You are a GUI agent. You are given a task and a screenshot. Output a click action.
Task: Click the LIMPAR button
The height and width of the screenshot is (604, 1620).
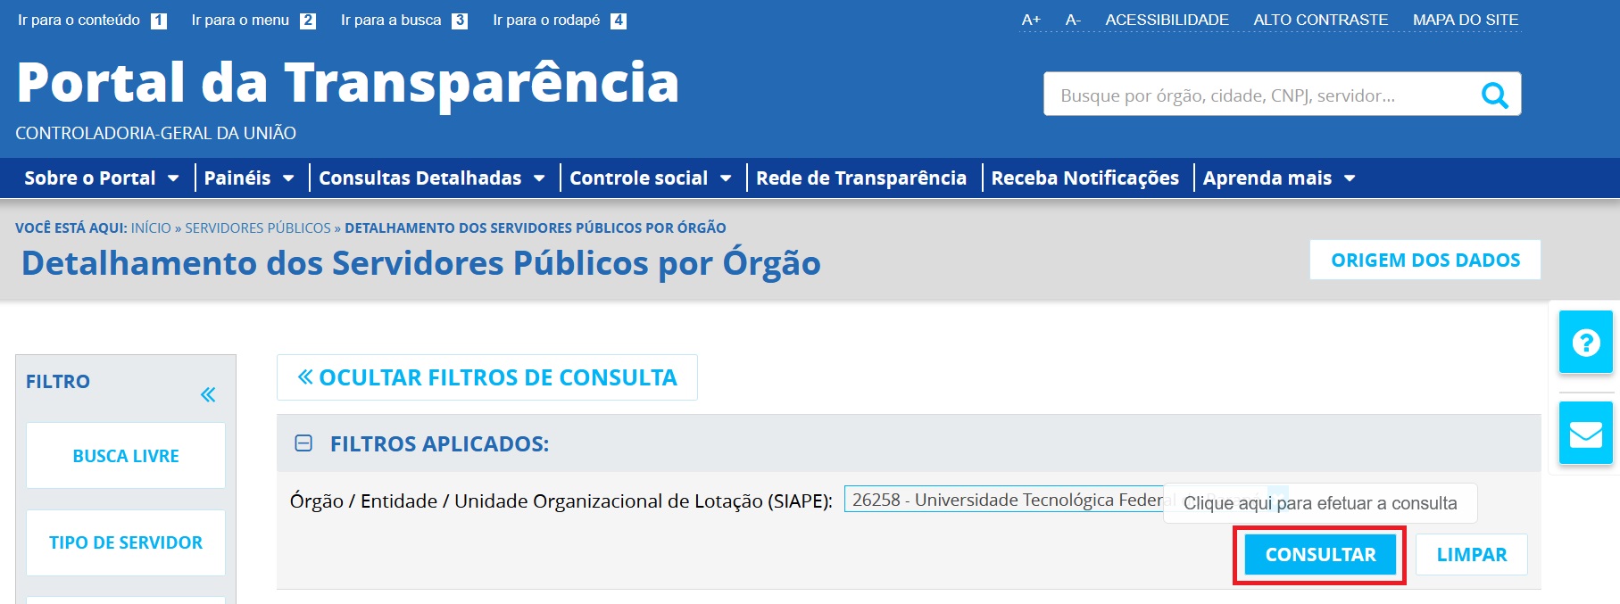[x=1471, y=555]
